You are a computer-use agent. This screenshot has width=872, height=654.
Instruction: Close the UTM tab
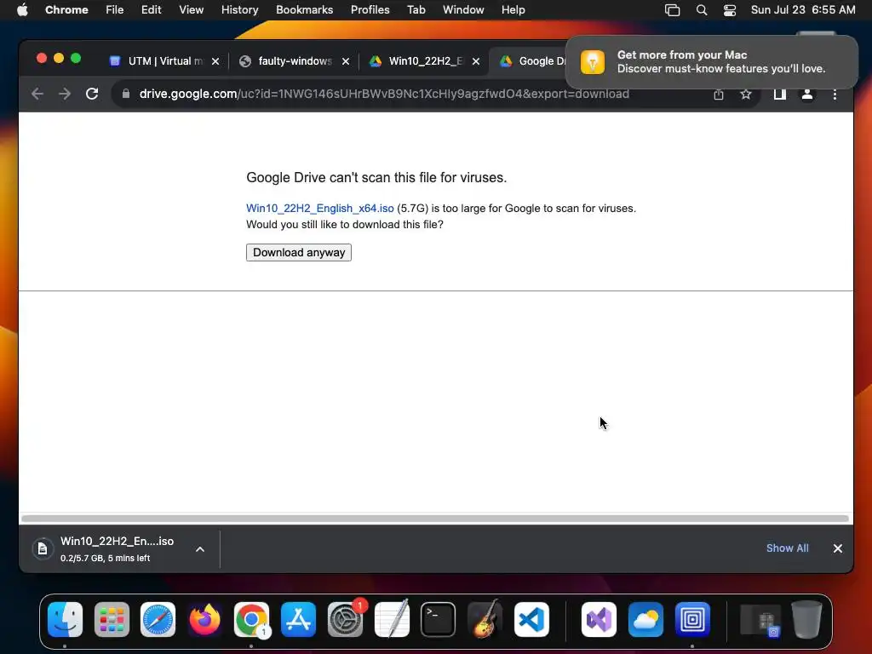215,61
